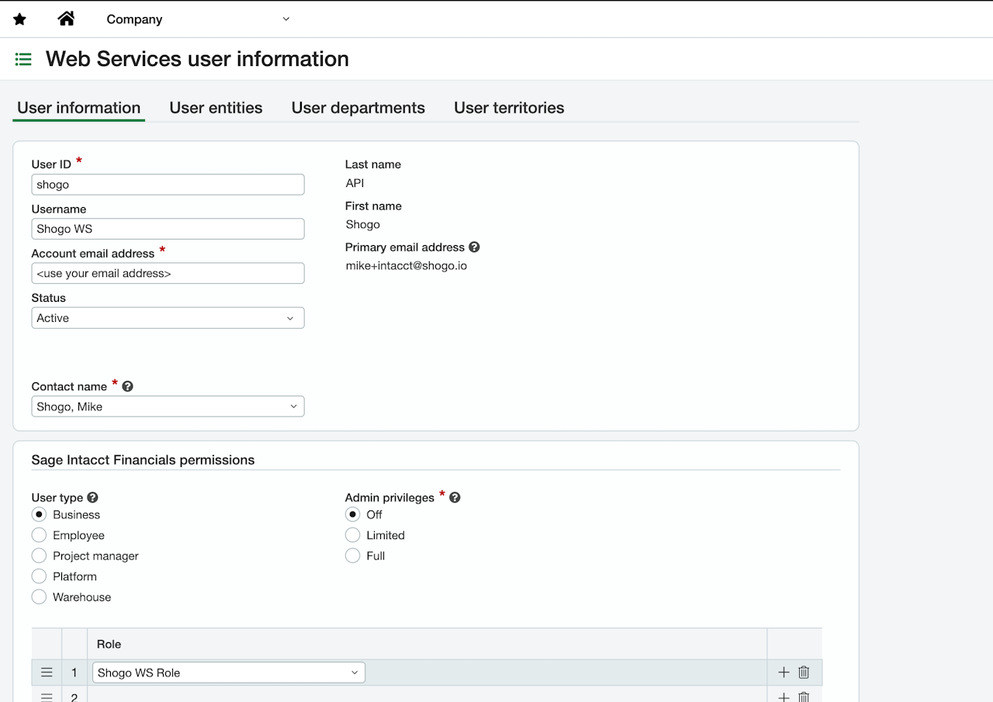Click the First name value Shogo
993x702 pixels.
[x=362, y=224]
